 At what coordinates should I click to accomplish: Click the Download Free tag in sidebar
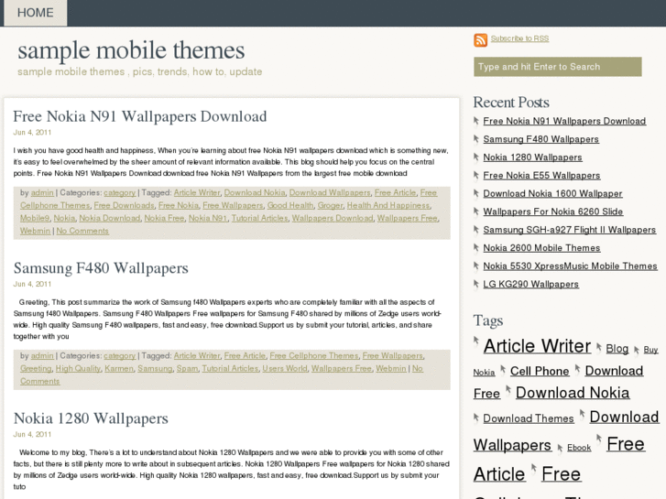(x=614, y=371)
